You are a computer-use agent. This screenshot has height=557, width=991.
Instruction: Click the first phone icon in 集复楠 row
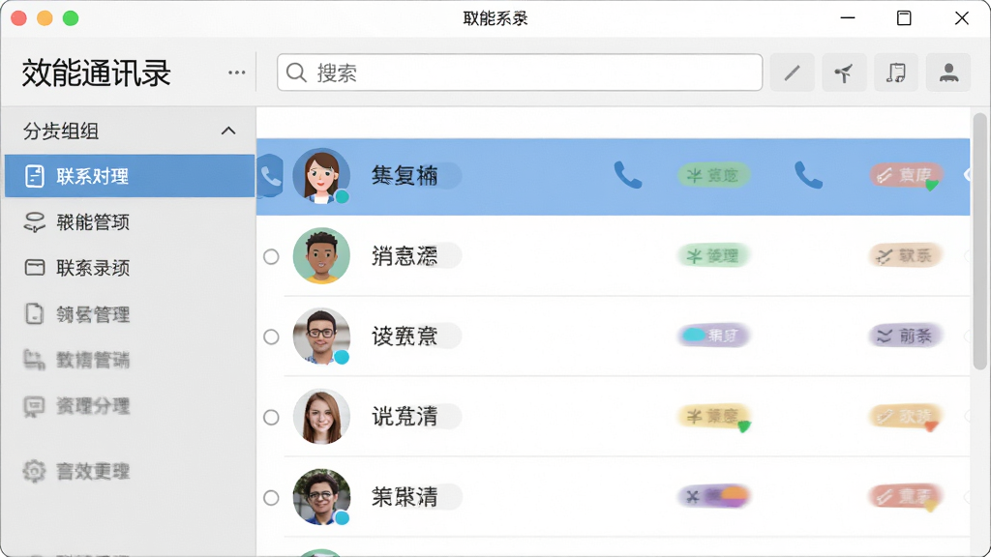[627, 175]
